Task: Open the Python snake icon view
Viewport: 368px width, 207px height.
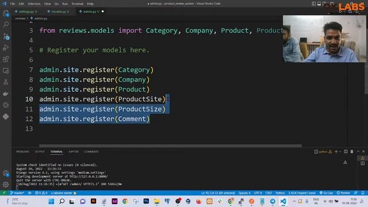Action: 6,116
